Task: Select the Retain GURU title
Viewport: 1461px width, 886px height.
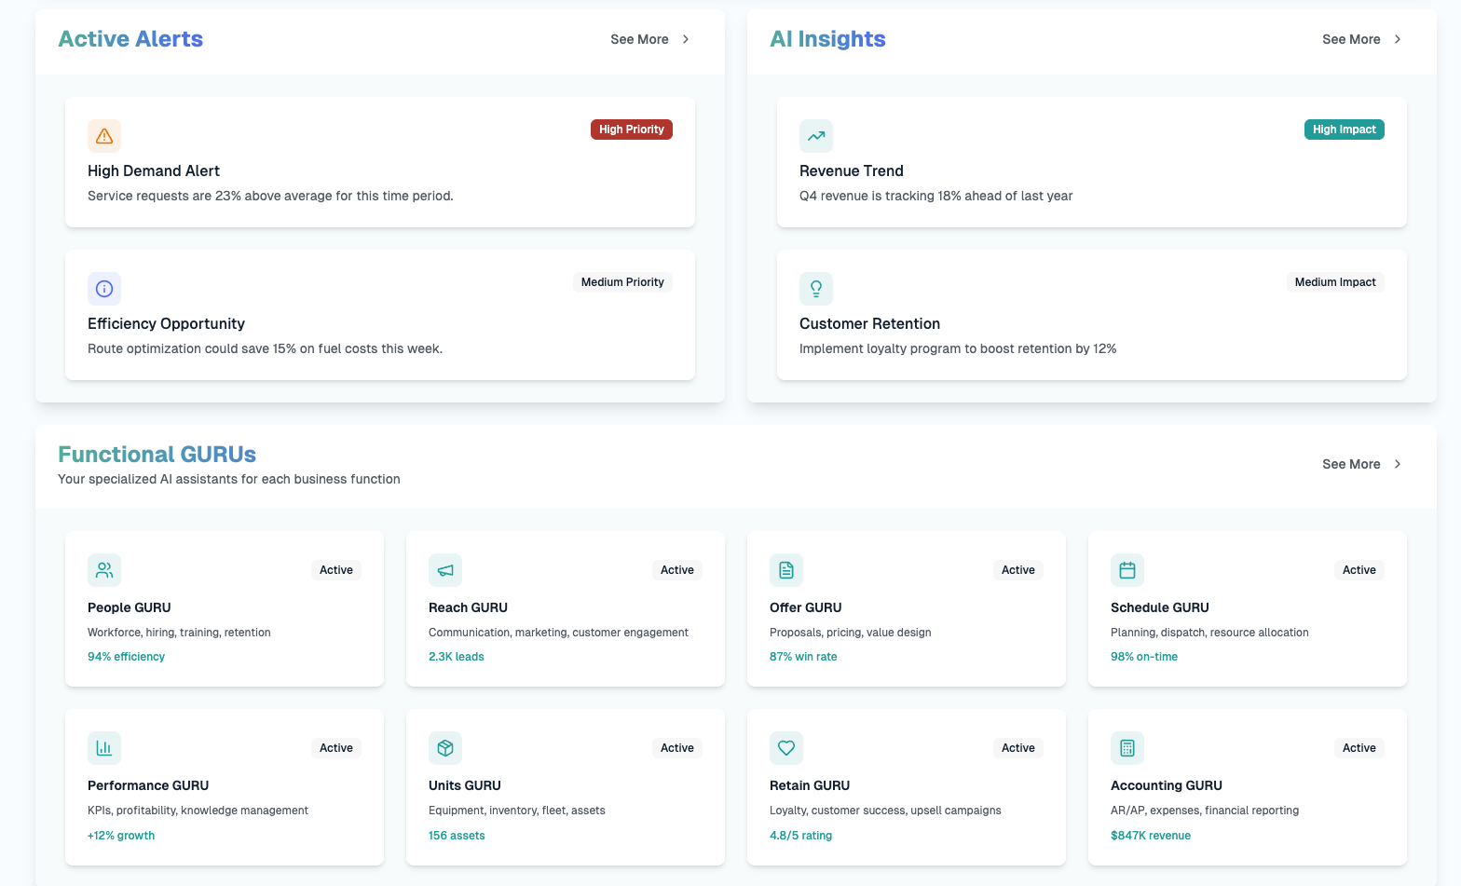Action: [810, 785]
